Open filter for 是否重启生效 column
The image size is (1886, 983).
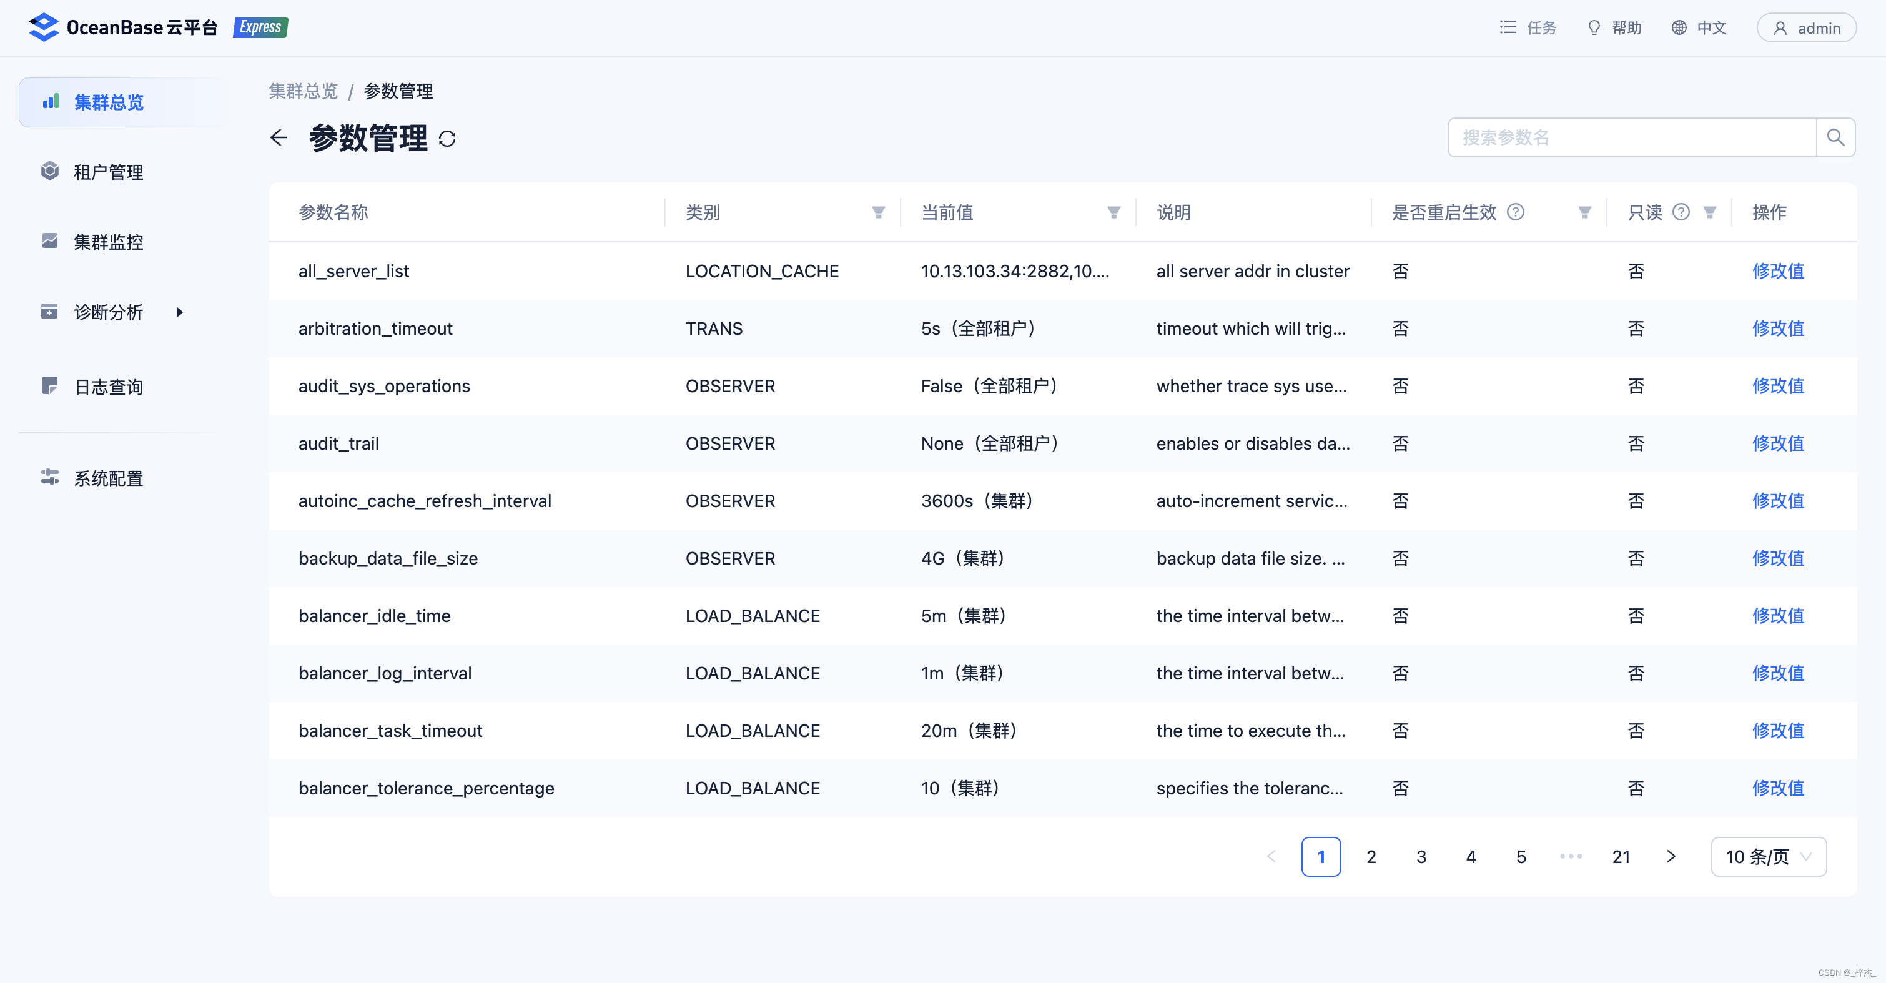click(x=1584, y=212)
